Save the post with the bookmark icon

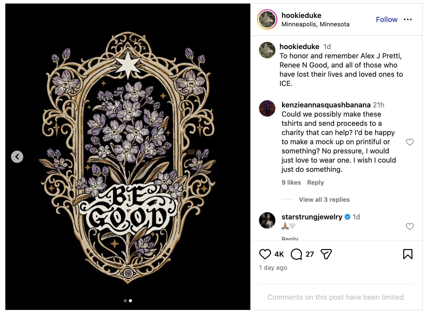(408, 254)
